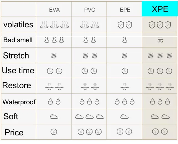Click the Use time row label
The image size is (178, 144).
[x=18, y=70]
